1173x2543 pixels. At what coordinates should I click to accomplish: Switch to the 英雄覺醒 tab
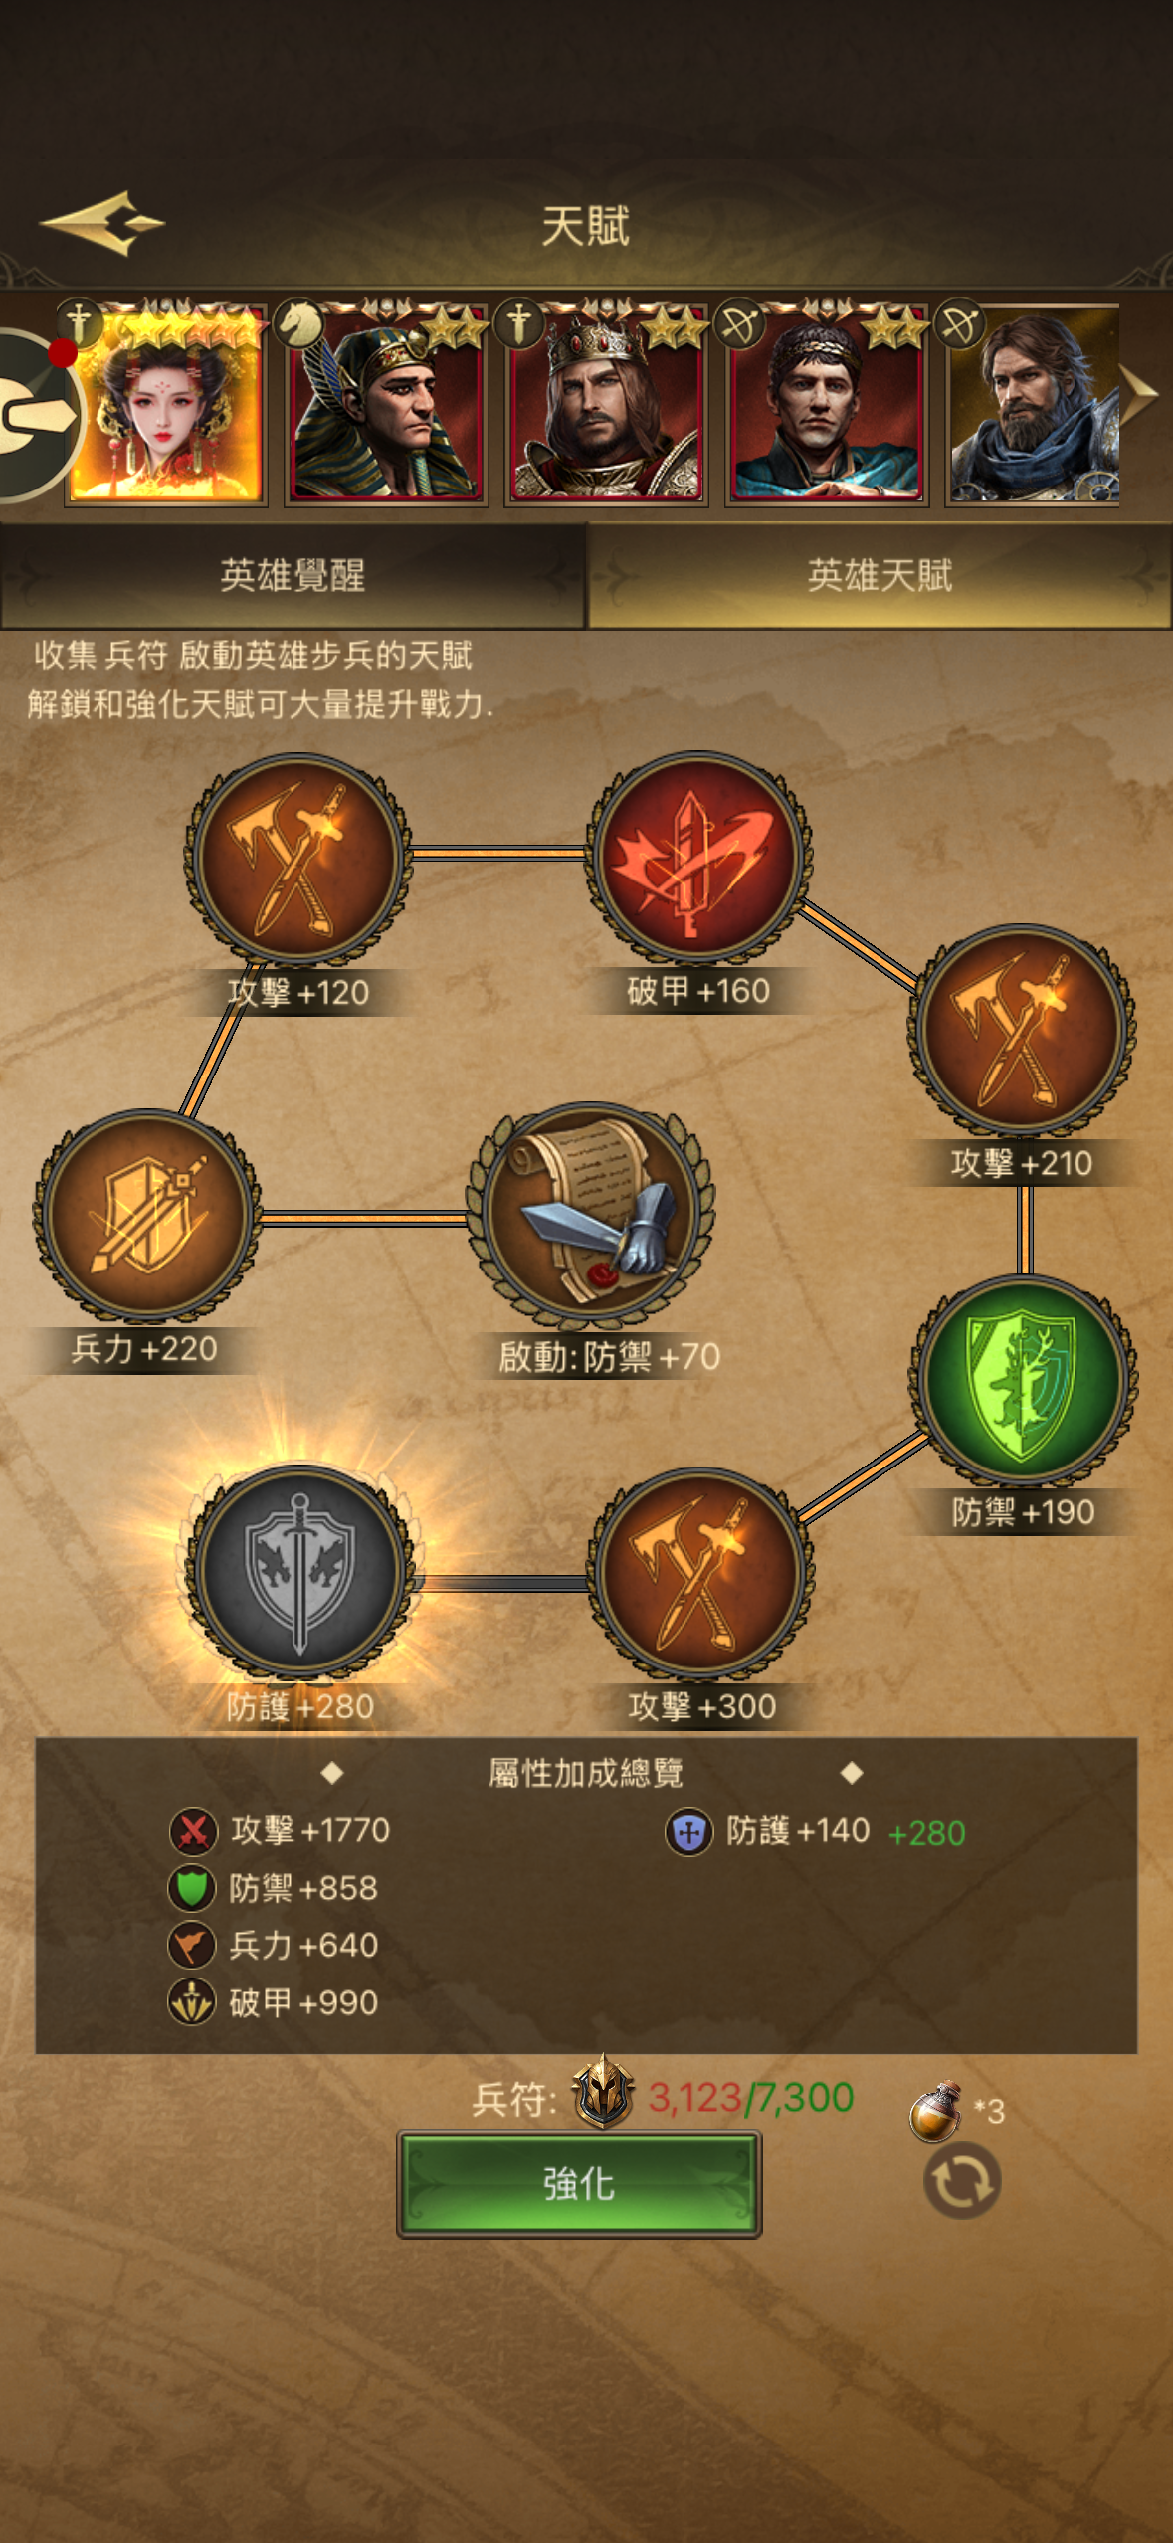293,576
